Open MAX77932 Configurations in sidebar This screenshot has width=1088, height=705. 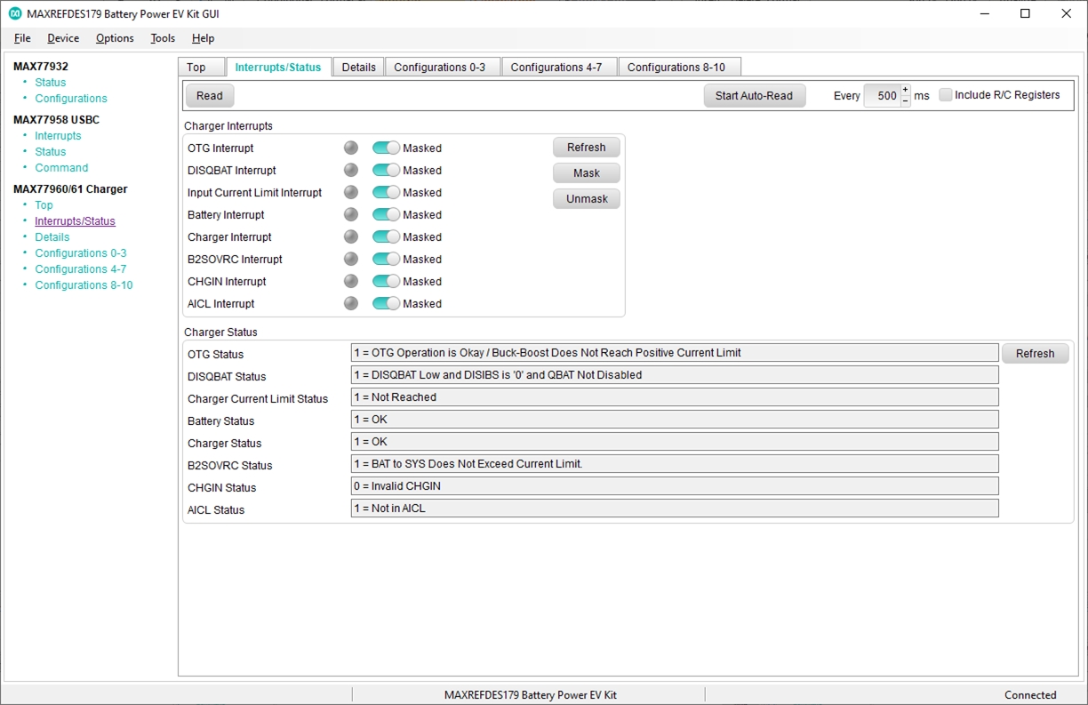click(x=71, y=99)
